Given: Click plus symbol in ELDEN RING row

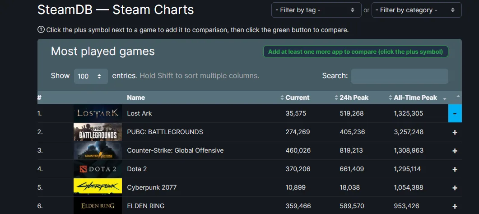Looking at the screenshot, I should click(x=455, y=206).
